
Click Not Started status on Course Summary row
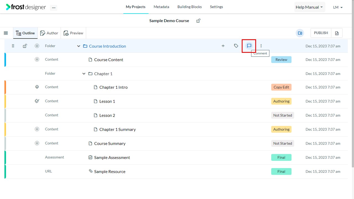[x=282, y=143]
